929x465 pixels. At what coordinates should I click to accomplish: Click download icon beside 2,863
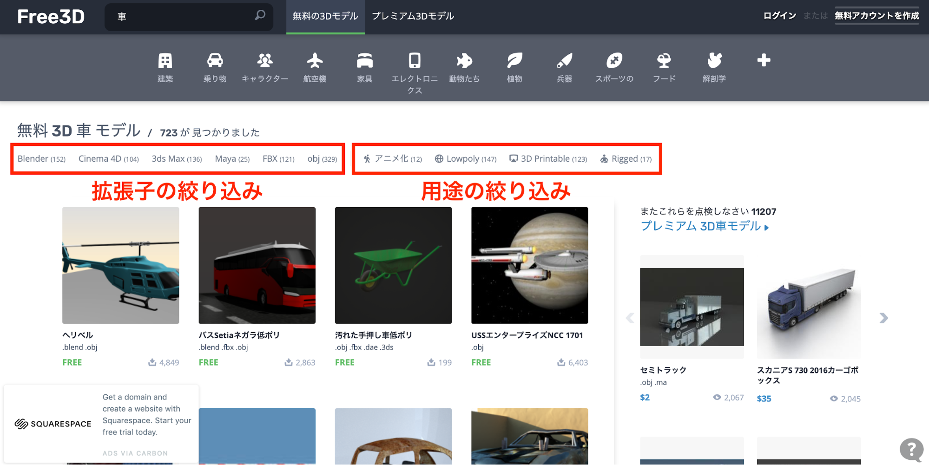pos(289,362)
